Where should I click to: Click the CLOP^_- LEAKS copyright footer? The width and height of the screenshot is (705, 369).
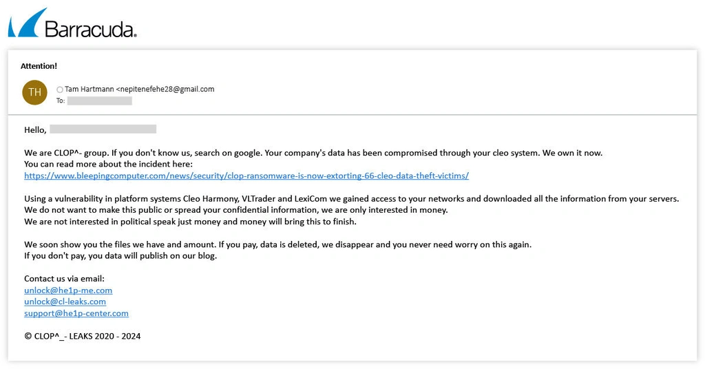(82, 337)
